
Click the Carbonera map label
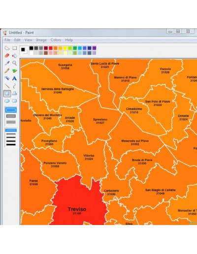[x=111, y=191]
